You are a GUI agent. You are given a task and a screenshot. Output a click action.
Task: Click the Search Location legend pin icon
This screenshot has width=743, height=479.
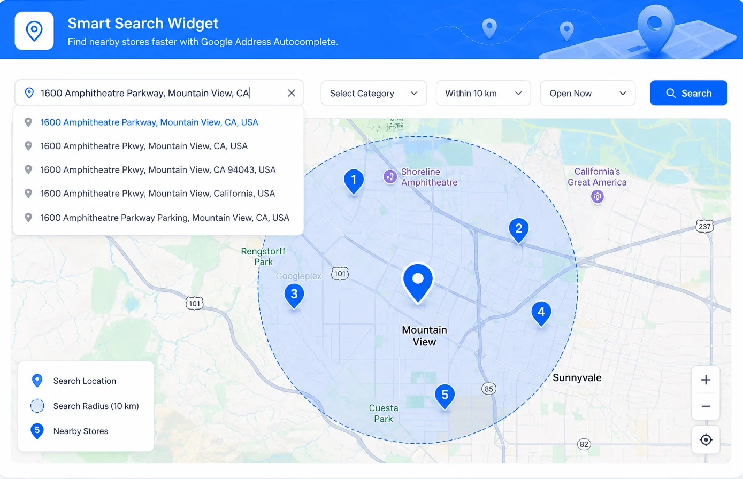37,381
